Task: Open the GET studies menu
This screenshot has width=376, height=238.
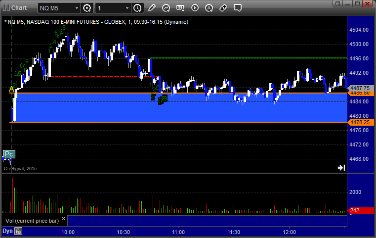Action: (x=180, y=8)
